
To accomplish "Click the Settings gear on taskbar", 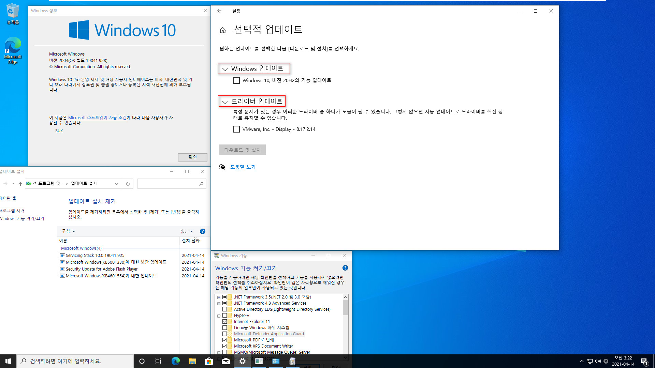I will pyautogui.click(x=242, y=361).
